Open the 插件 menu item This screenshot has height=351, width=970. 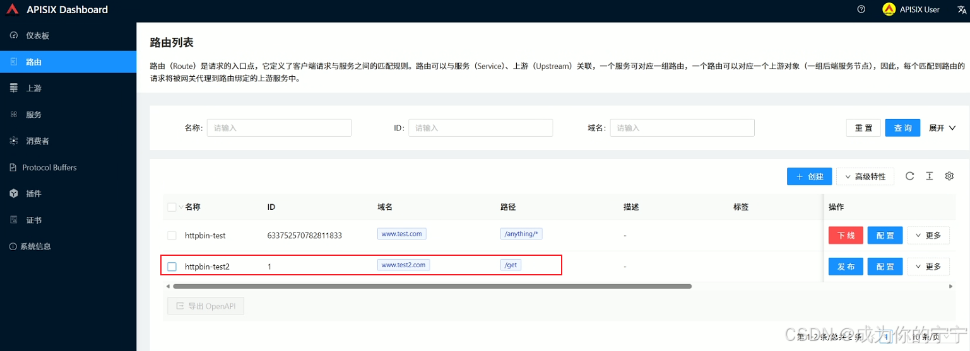(x=68, y=193)
